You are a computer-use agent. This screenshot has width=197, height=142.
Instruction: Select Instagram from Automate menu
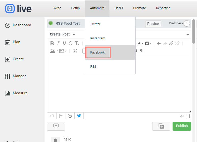110,38
